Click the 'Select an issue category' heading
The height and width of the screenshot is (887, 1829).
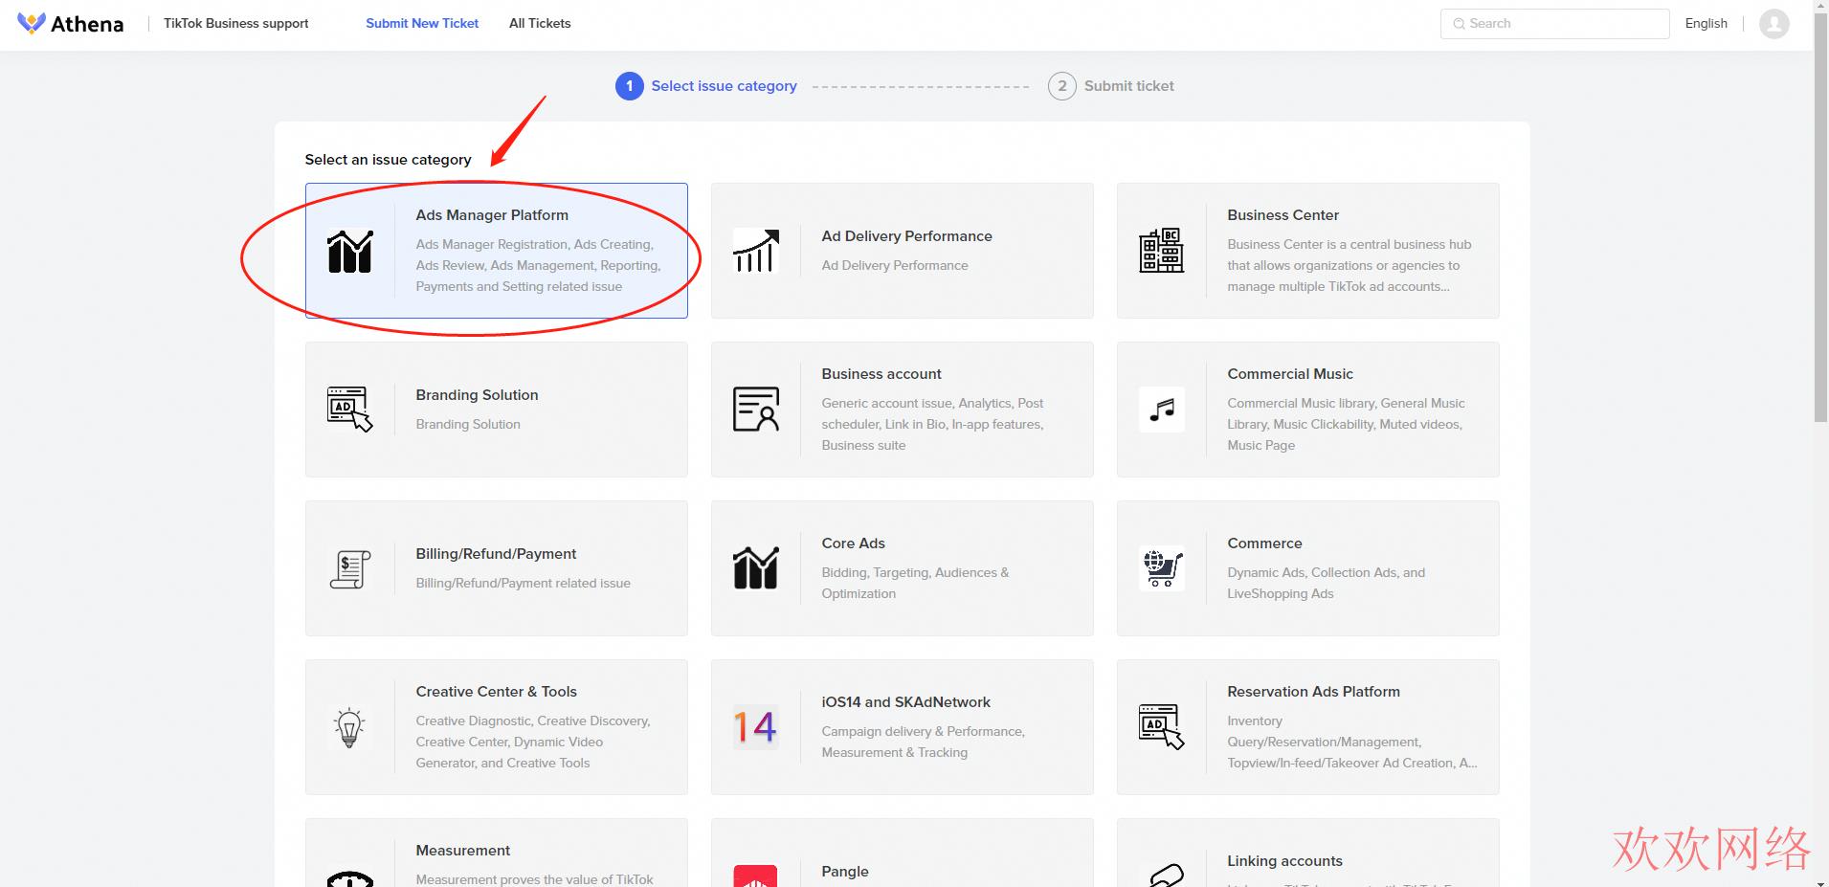coord(388,160)
